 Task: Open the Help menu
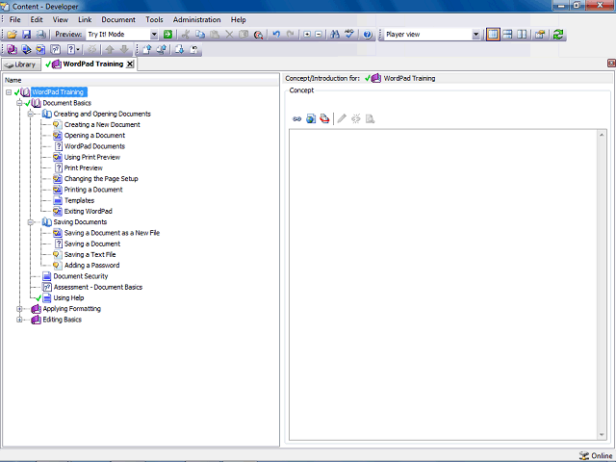pos(238,19)
